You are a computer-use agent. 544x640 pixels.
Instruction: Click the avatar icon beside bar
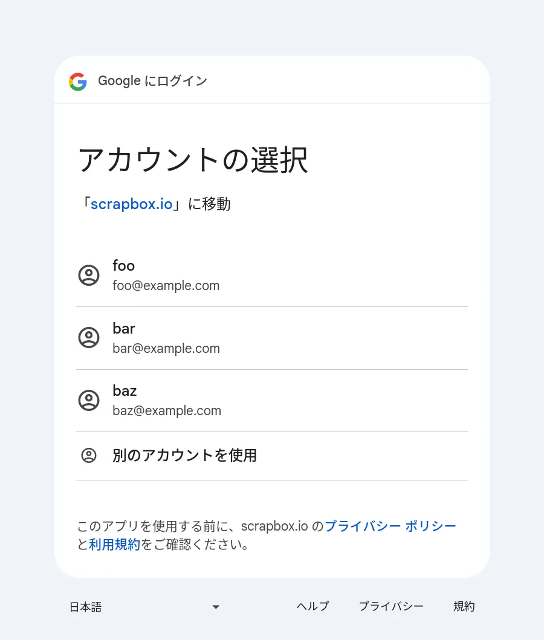(x=89, y=337)
